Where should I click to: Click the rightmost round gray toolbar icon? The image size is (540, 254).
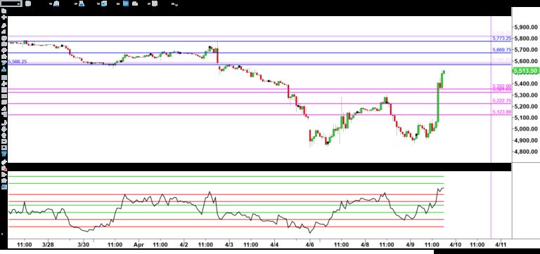pyautogui.click(x=155, y=4)
